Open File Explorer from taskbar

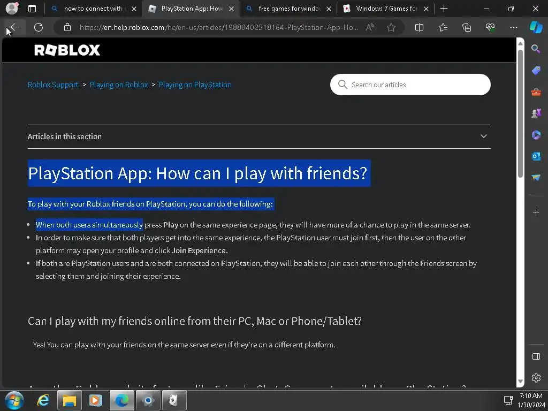[x=69, y=400]
